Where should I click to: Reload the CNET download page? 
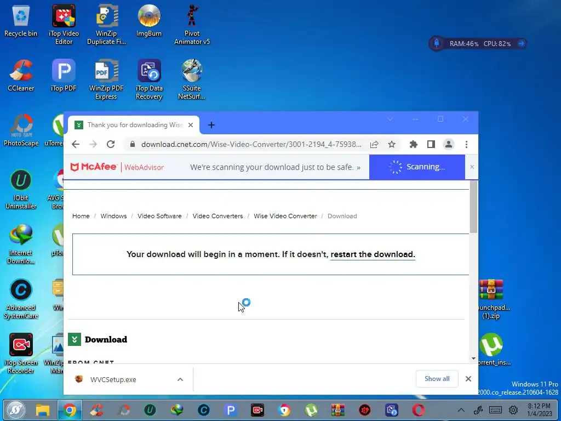111,144
